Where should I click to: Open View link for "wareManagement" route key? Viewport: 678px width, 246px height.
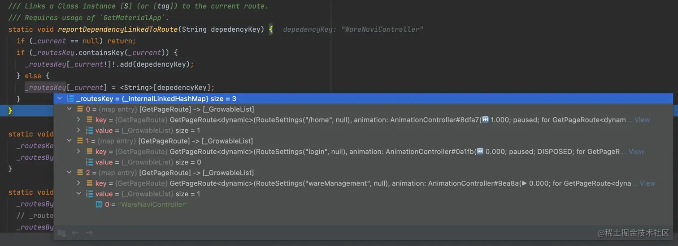coord(648,183)
